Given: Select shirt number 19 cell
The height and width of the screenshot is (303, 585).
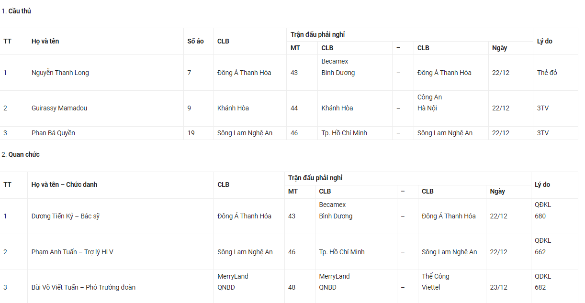Looking at the screenshot, I should [191, 133].
